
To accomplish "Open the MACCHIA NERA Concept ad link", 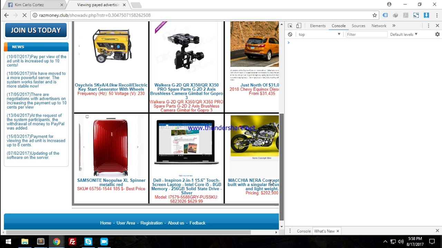I will (253, 185).
